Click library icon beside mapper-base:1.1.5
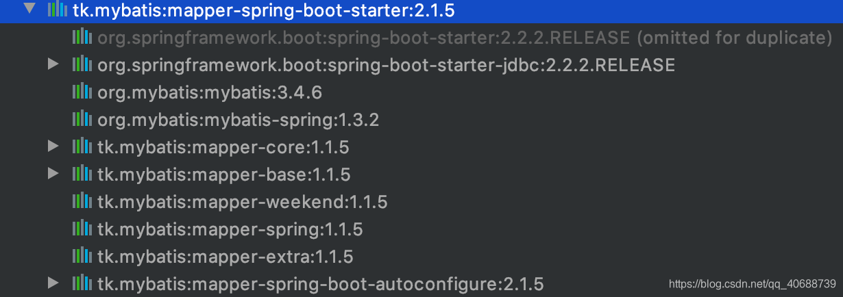Viewport: 843px width, 297px height. point(82,174)
